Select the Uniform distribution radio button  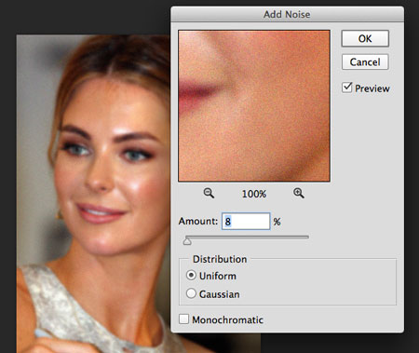(x=191, y=275)
